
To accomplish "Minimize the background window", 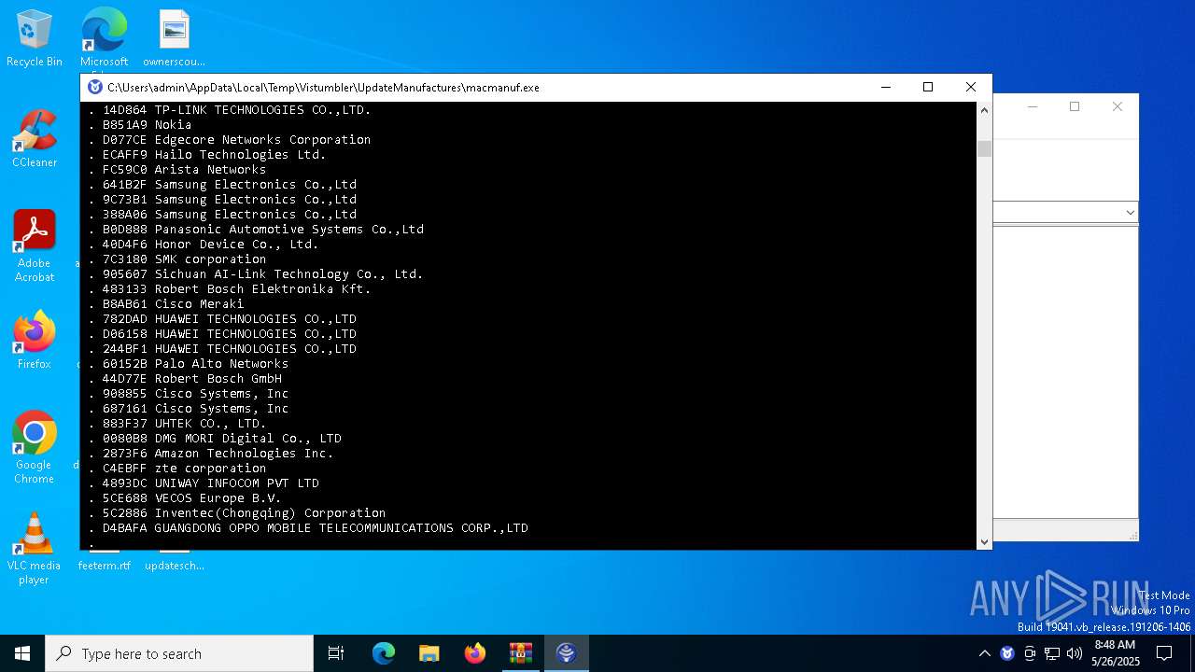I will (1033, 106).
